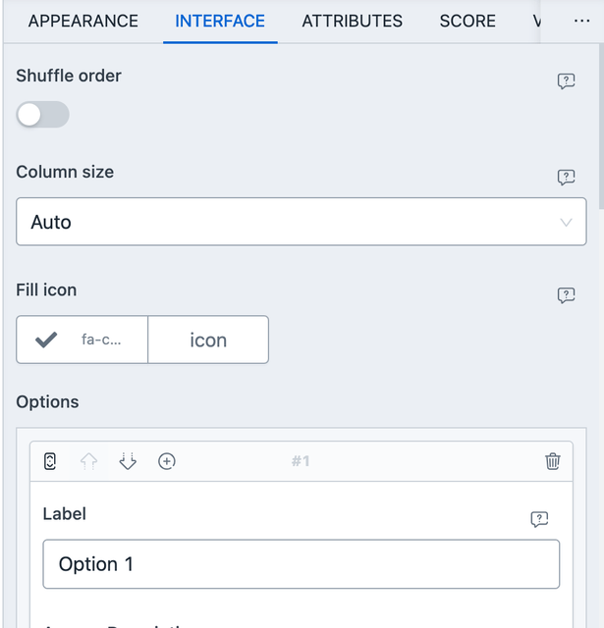The width and height of the screenshot is (604, 628).
Task: Delete option #1 with trash icon
Action: pos(553,461)
